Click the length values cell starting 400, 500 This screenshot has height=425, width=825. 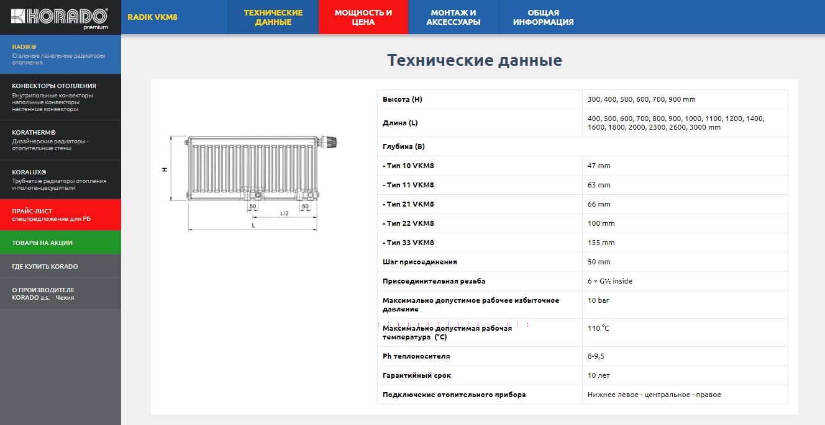(x=676, y=123)
